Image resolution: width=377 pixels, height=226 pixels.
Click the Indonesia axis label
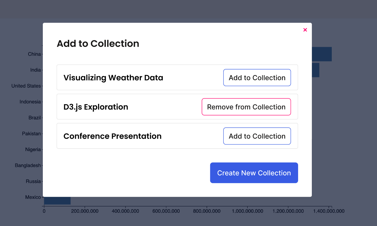(x=30, y=102)
